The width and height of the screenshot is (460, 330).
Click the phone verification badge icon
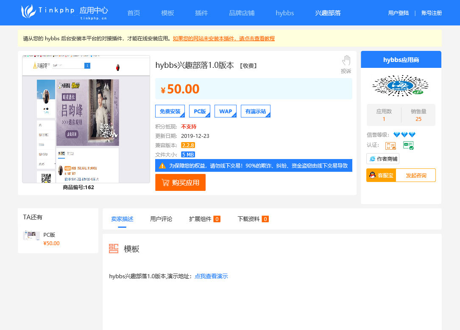(x=390, y=145)
